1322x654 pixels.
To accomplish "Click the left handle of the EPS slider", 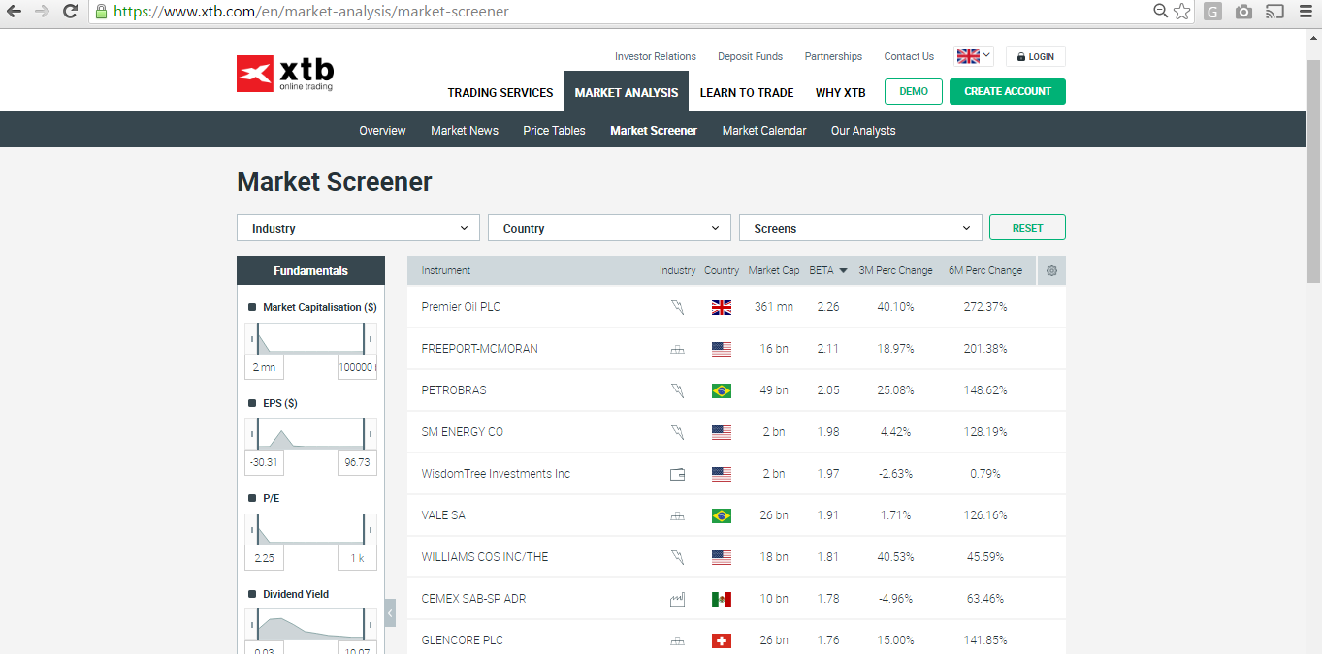I will pyautogui.click(x=257, y=433).
